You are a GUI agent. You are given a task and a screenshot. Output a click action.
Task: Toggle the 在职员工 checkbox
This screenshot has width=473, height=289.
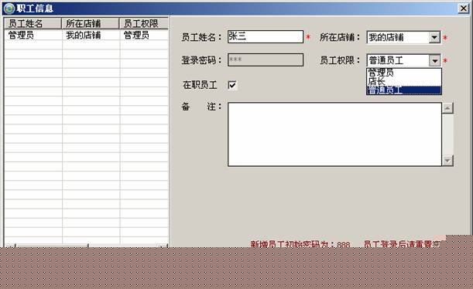232,85
